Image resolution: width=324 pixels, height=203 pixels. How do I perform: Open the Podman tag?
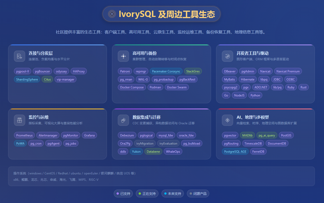click(155, 87)
